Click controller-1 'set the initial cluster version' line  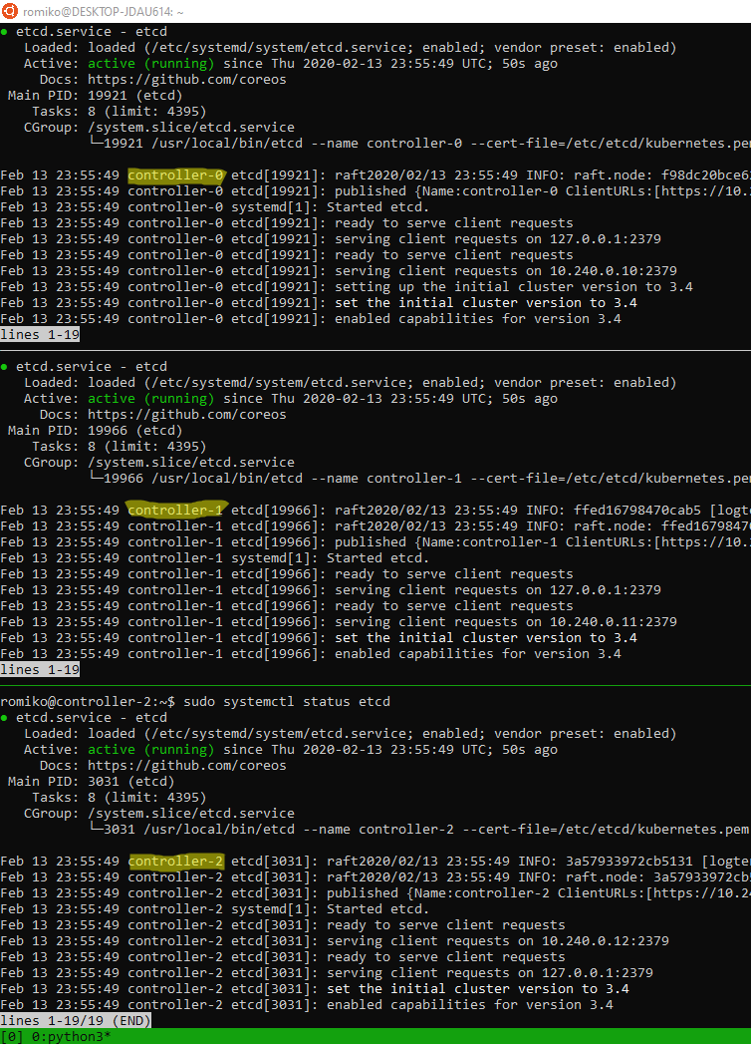pyautogui.click(x=319, y=638)
